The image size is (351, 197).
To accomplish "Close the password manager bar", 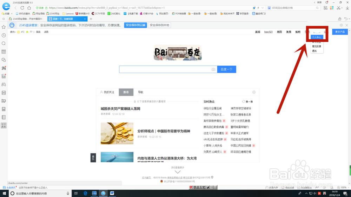I will click(347, 25).
